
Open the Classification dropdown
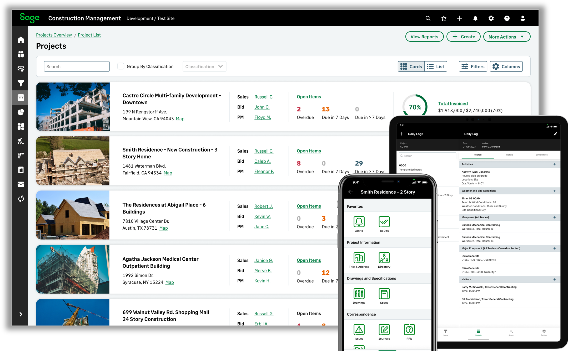(204, 66)
